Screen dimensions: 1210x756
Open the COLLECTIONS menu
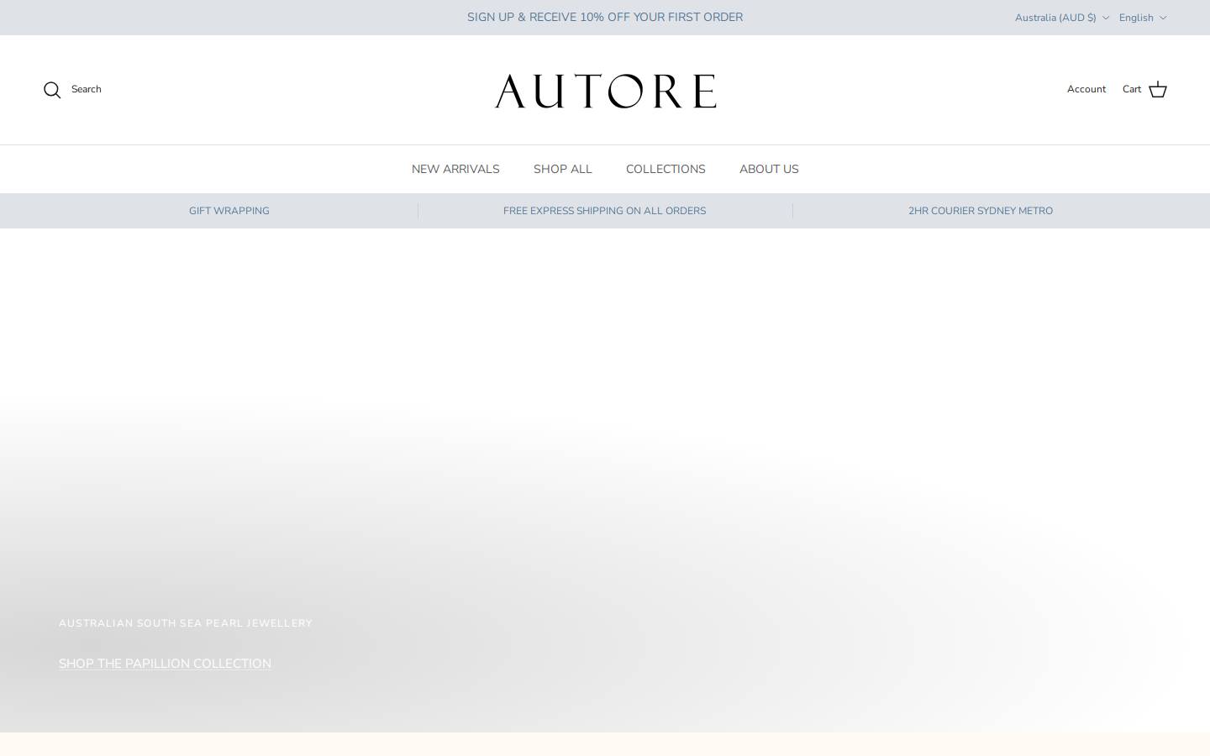coord(665,169)
